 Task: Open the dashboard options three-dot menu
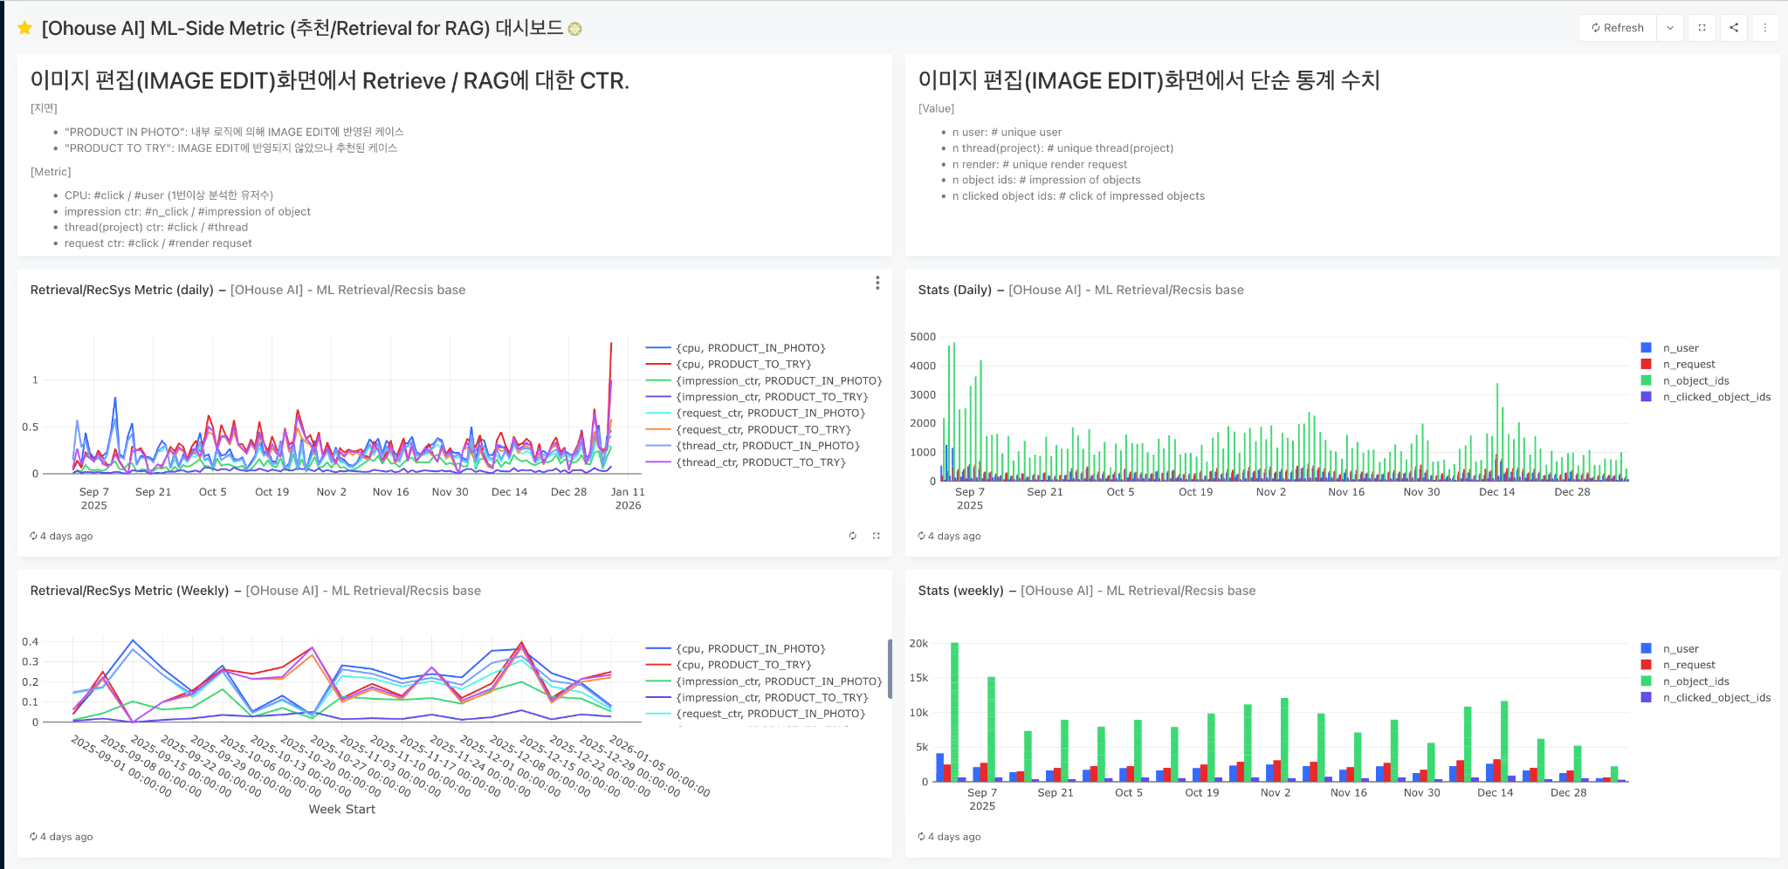(x=1765, y=27)
